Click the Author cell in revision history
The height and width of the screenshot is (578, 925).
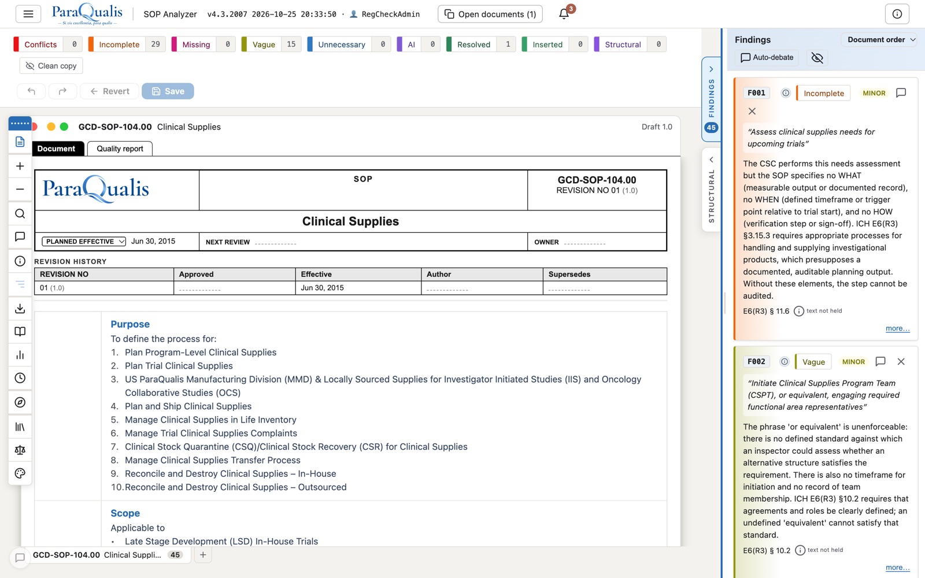click(482, 288)
